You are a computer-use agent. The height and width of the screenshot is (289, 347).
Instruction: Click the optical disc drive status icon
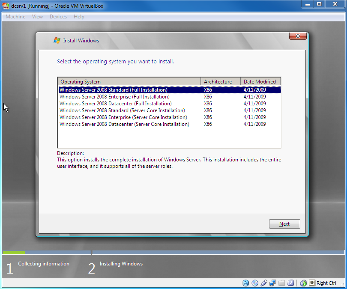[x=254, y=283]
